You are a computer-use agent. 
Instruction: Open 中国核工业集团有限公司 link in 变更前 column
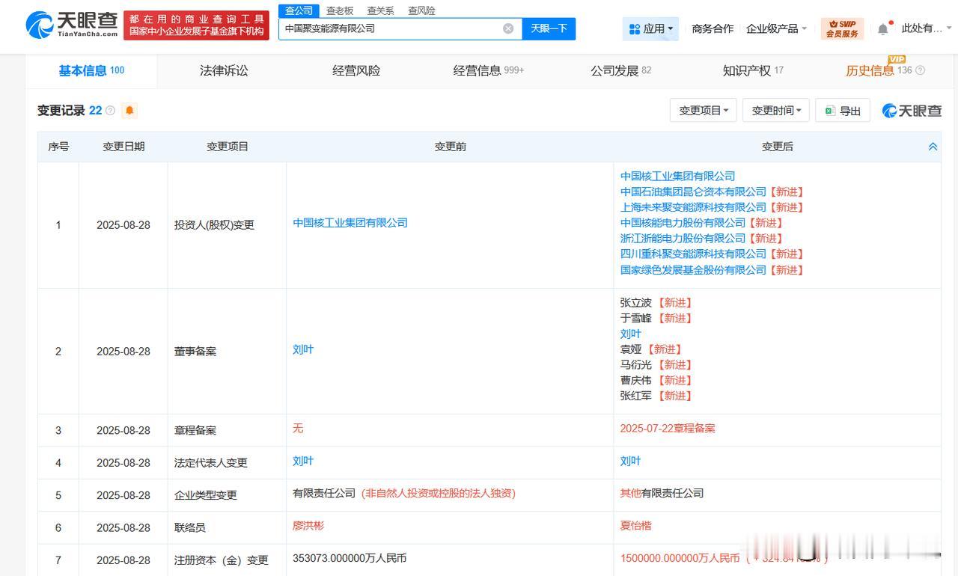[350, 223]
